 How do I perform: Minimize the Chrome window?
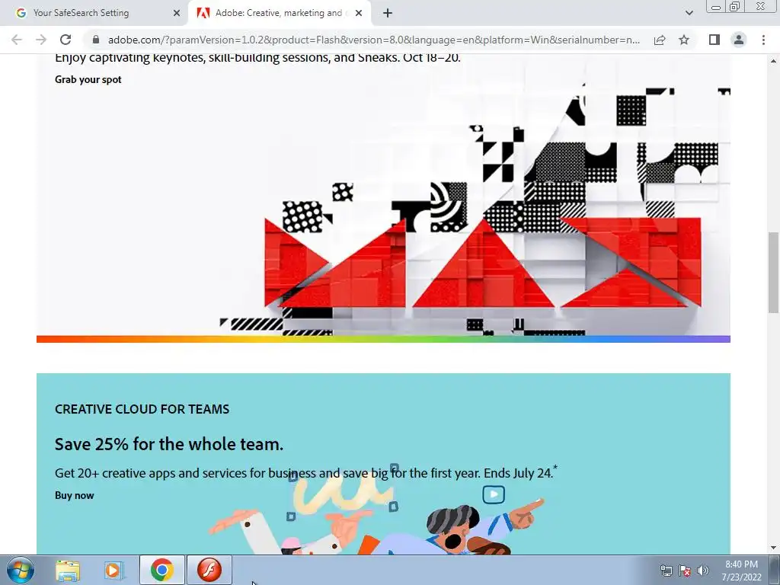coord(716,7)
